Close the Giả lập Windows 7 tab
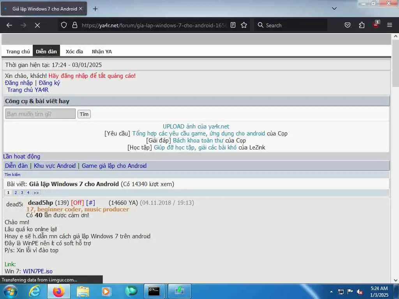Viewport: 399px width, 299px height. (x=81, y=9)
